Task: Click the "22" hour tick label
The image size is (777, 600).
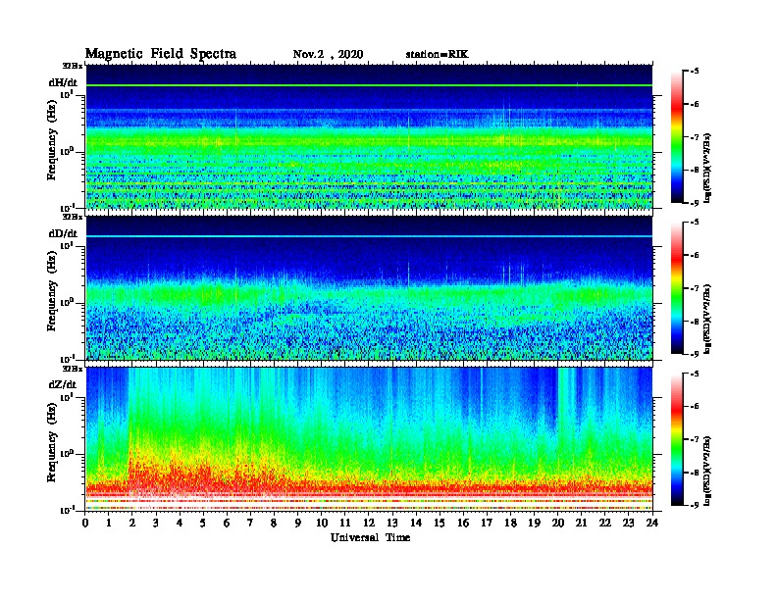Action: 604,523
